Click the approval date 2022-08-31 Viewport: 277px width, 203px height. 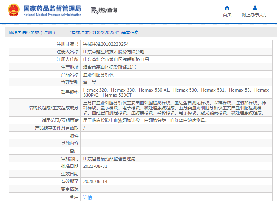click(x=95, y=166)
